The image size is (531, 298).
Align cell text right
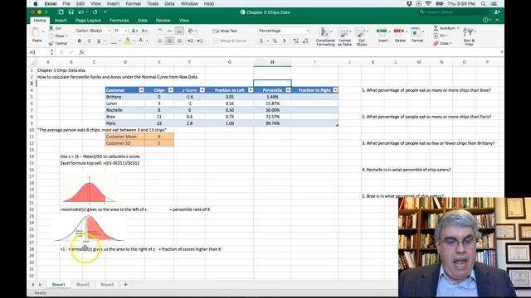pyautogui.click(x=179, y=41)
